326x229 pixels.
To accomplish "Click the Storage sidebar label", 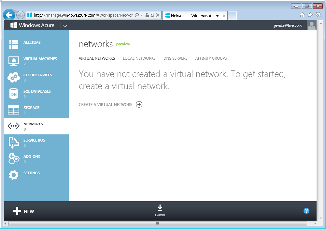I will 31,108.
